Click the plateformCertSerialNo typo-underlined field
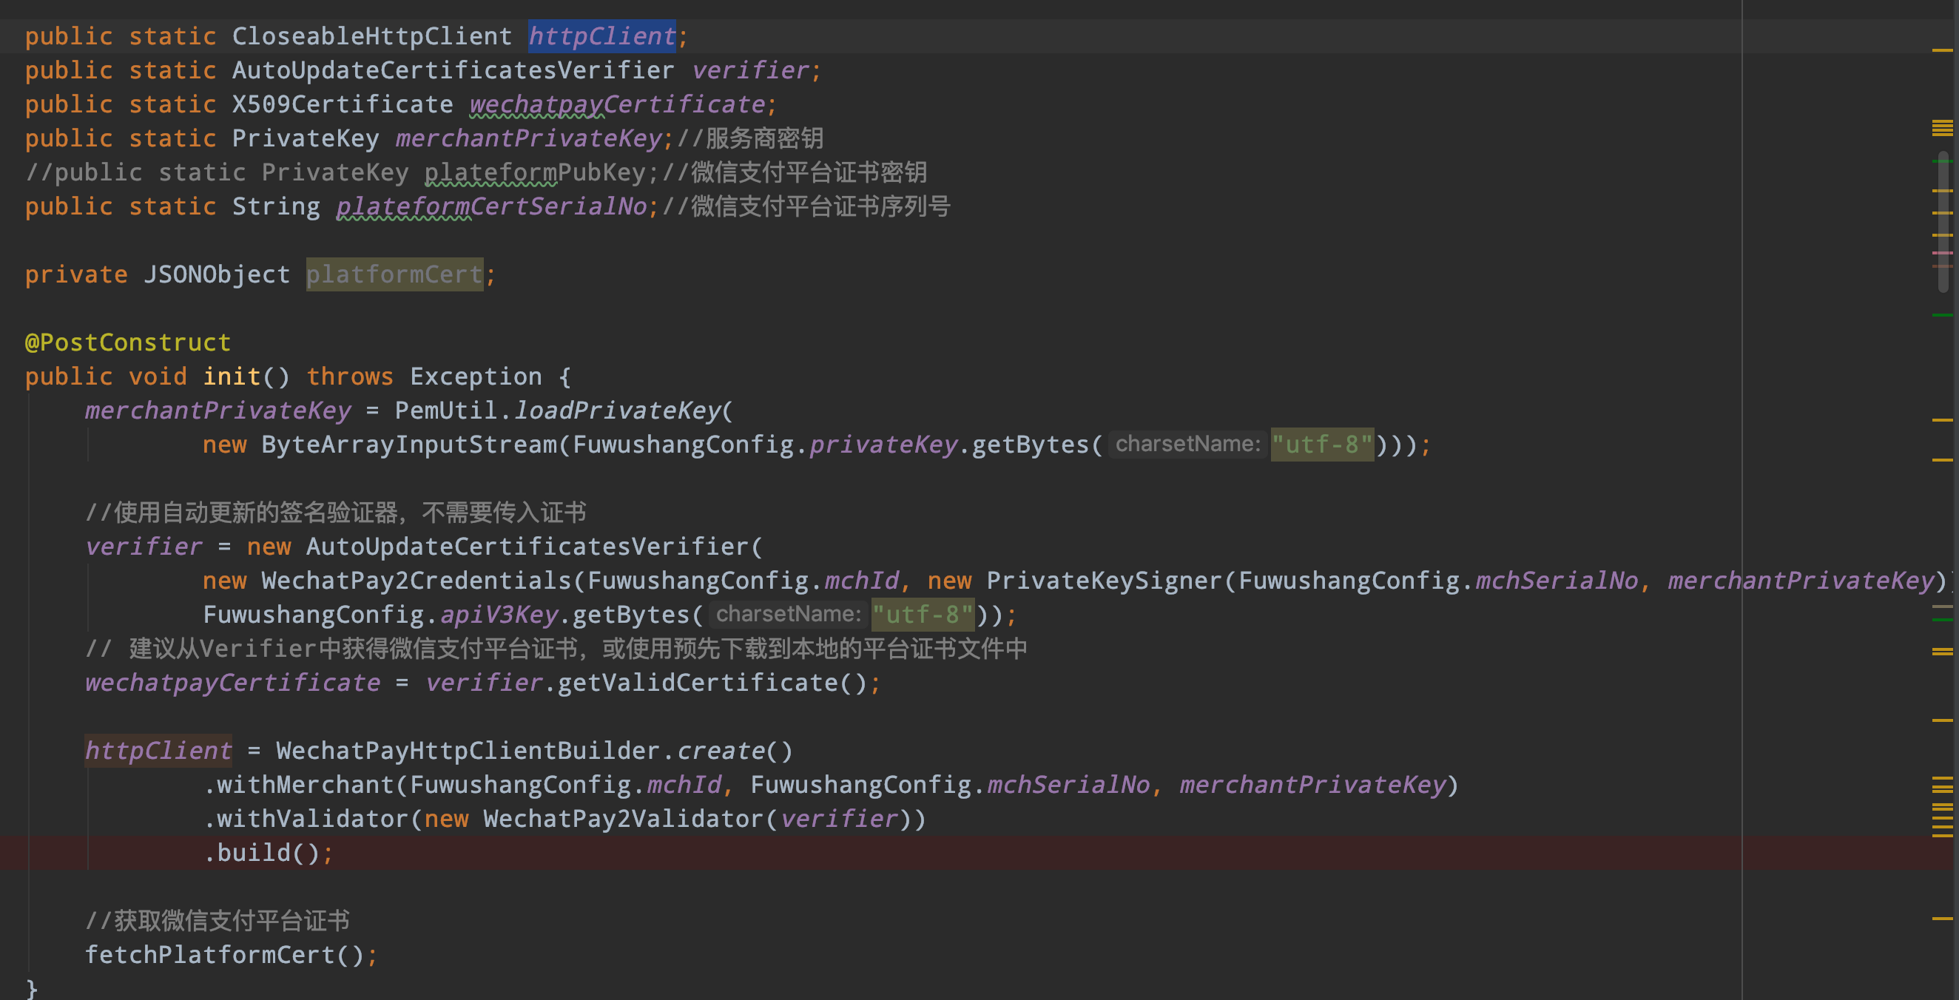This screenshot has height=1000, width=1959. (x=491, y=206)
